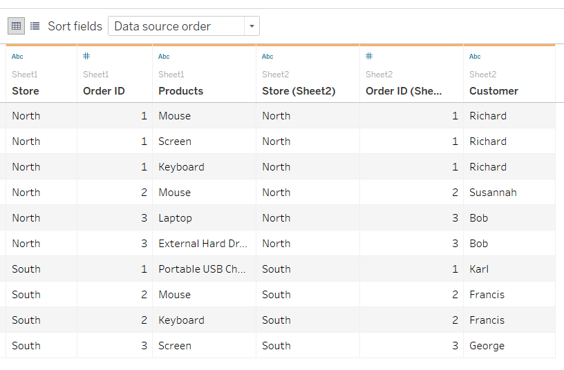Select the Laptop product cell

coord(176,218)
